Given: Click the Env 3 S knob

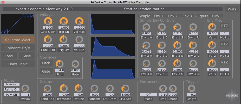Looking at the screenshot, I should (x=177, y=63).
